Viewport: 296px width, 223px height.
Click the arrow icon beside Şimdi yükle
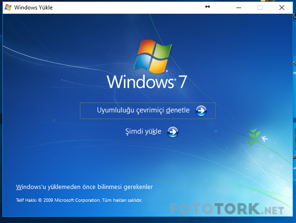[x=173, y=132]
